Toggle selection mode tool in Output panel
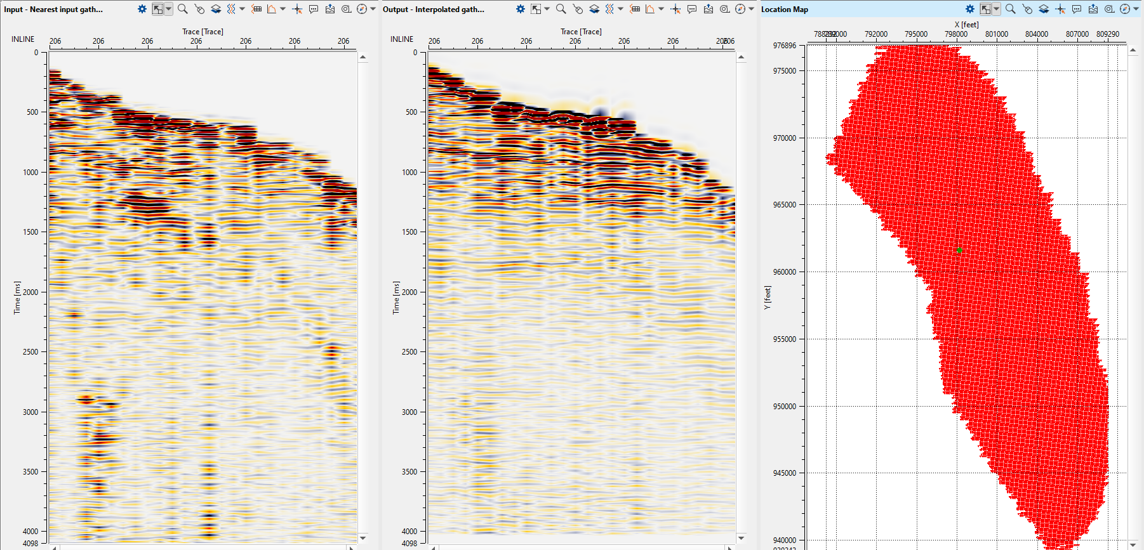 click(x=536, y=9)
